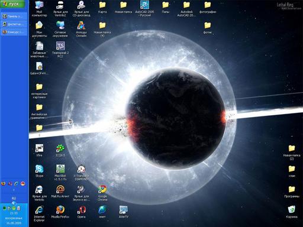The width and height of the screenshot is (303, 227).
Task: Launch ICQ6.5 from the desktop
Action: [x=60, y=150]
